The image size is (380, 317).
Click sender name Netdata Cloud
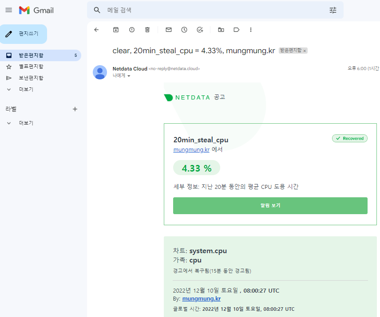pyautogui.click(x=130, y=69)
